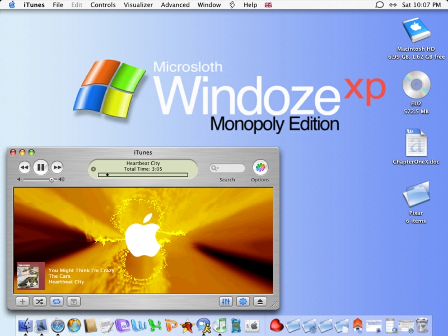Click the arrow in the song display
Viewport: 448px width, 336px height.
[x=94, y=169]
